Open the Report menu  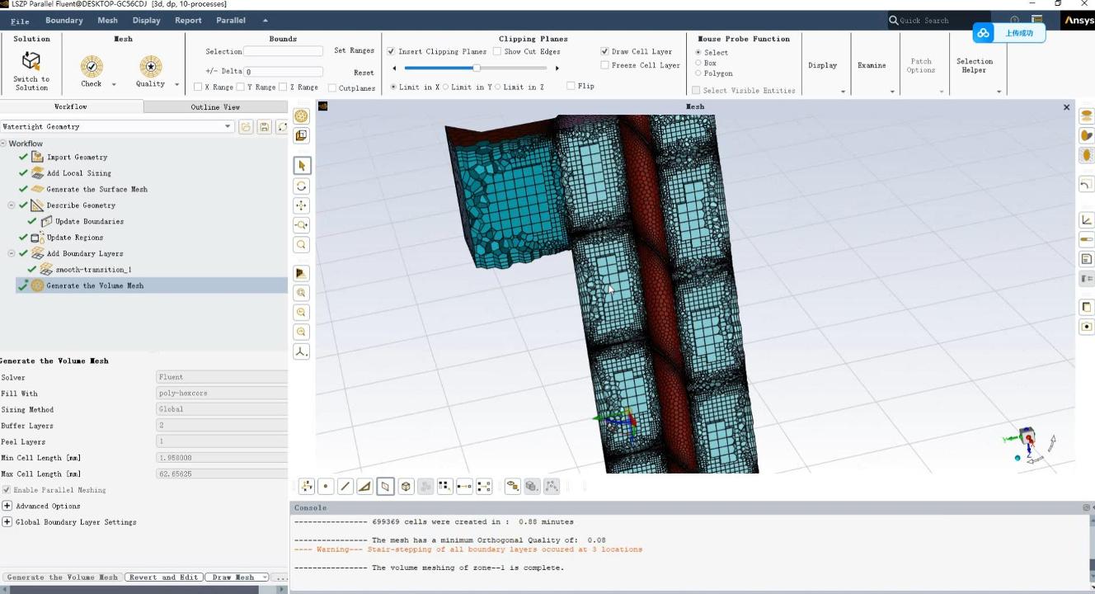[188, 21]
